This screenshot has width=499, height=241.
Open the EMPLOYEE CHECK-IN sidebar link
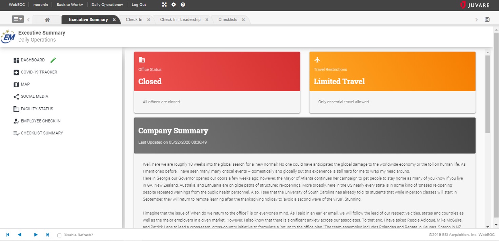point(41,121)
